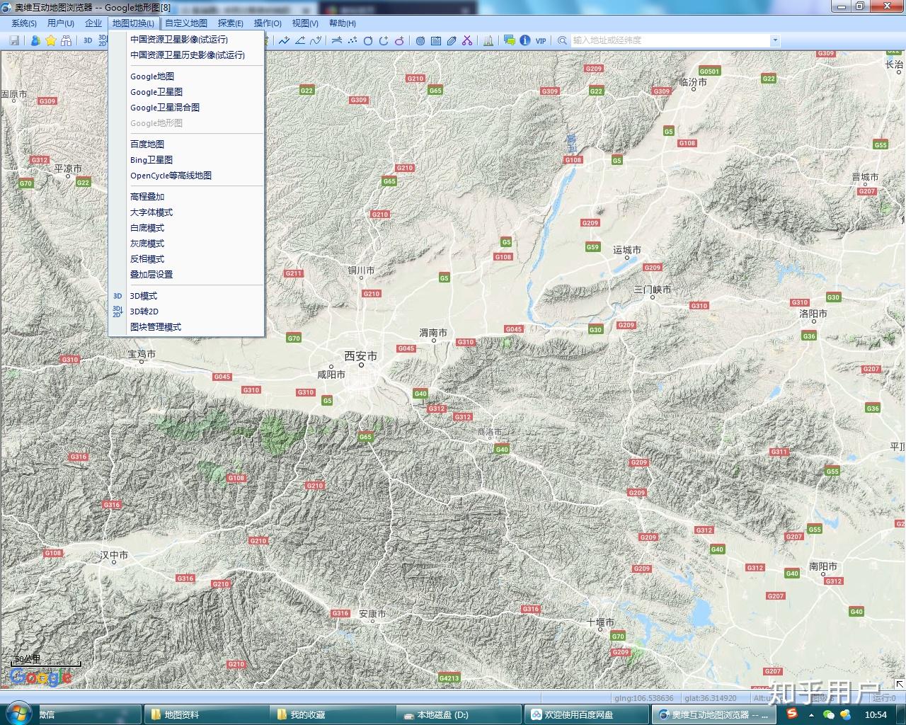
Task: Open the 帮助(H) menu
Action: [x=343, y=23]
